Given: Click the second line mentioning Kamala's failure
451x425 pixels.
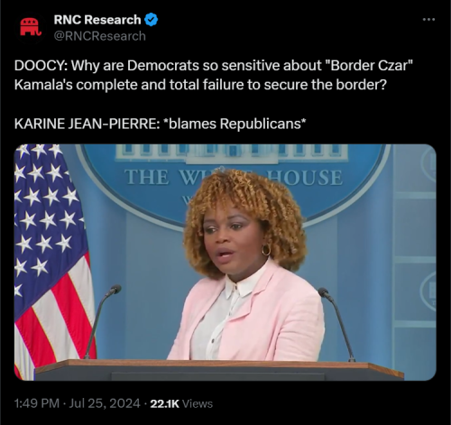Looking at the screenshot, I should pyautogui.click(x=200, y=85).
